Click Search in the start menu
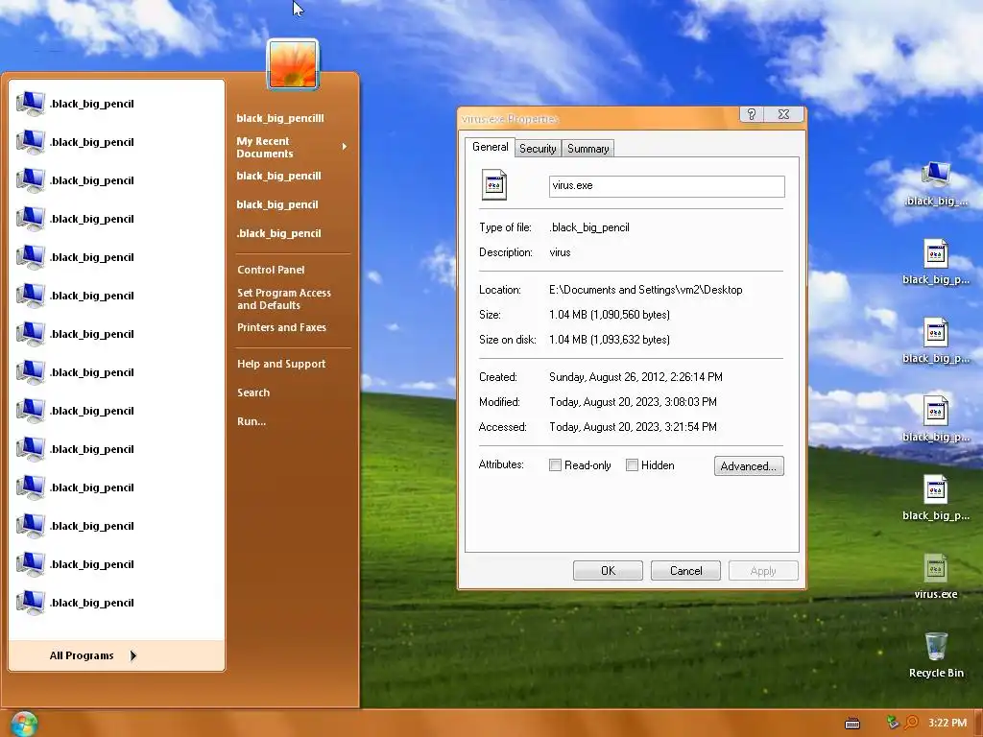Screen dimensions: 983x737 point(253,392)
